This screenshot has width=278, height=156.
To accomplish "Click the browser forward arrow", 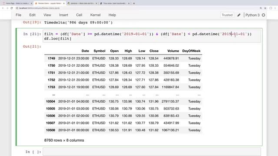I will pos(7,8).
